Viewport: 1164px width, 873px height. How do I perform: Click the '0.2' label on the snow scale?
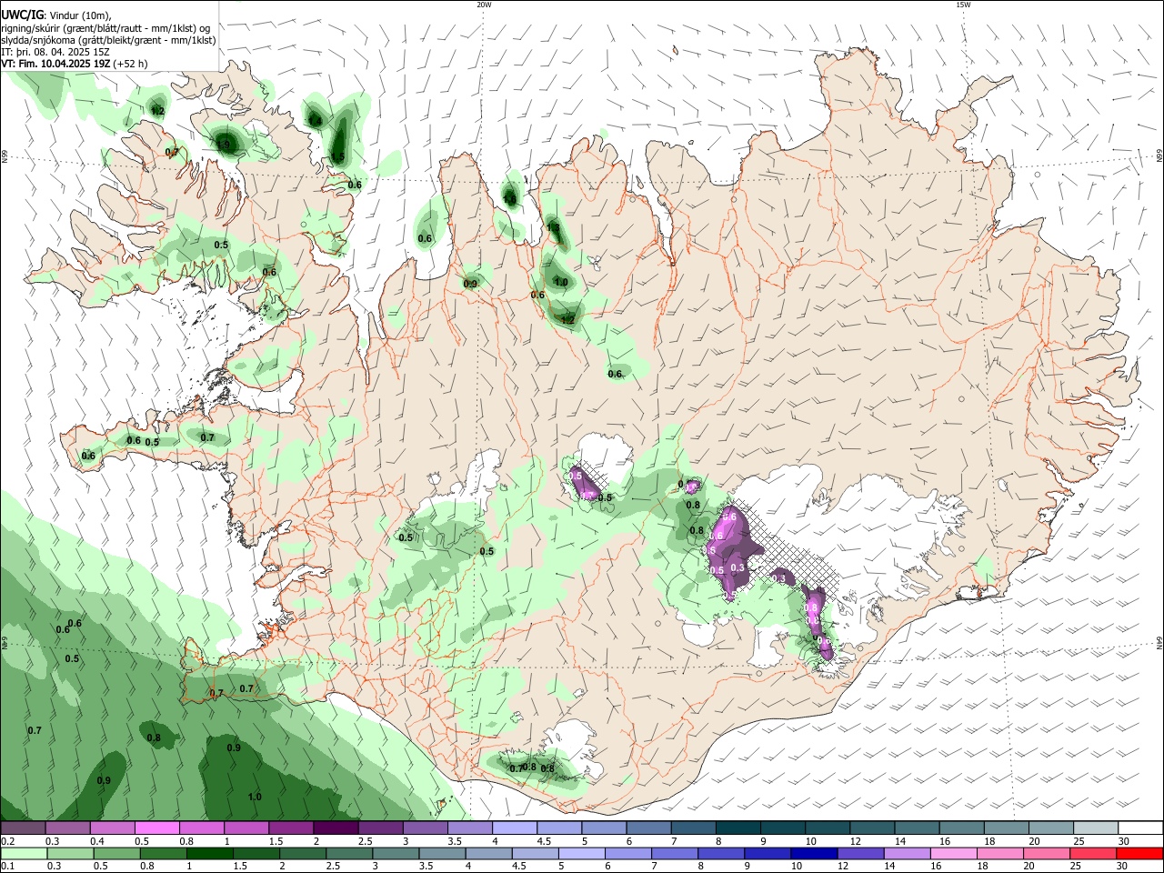[7, 841]
